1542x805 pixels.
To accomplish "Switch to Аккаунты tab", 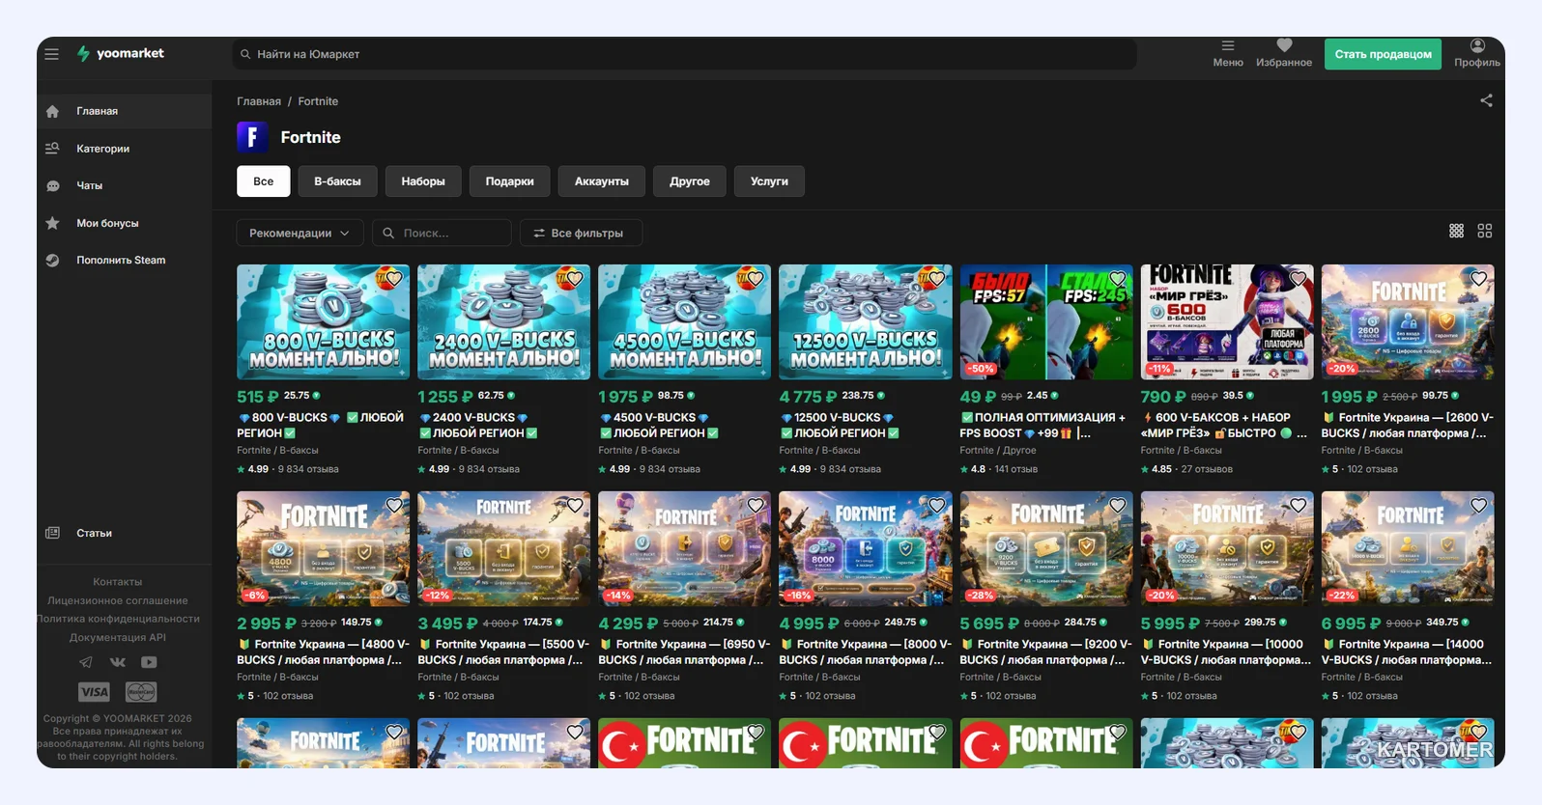I will pos(602,181).
